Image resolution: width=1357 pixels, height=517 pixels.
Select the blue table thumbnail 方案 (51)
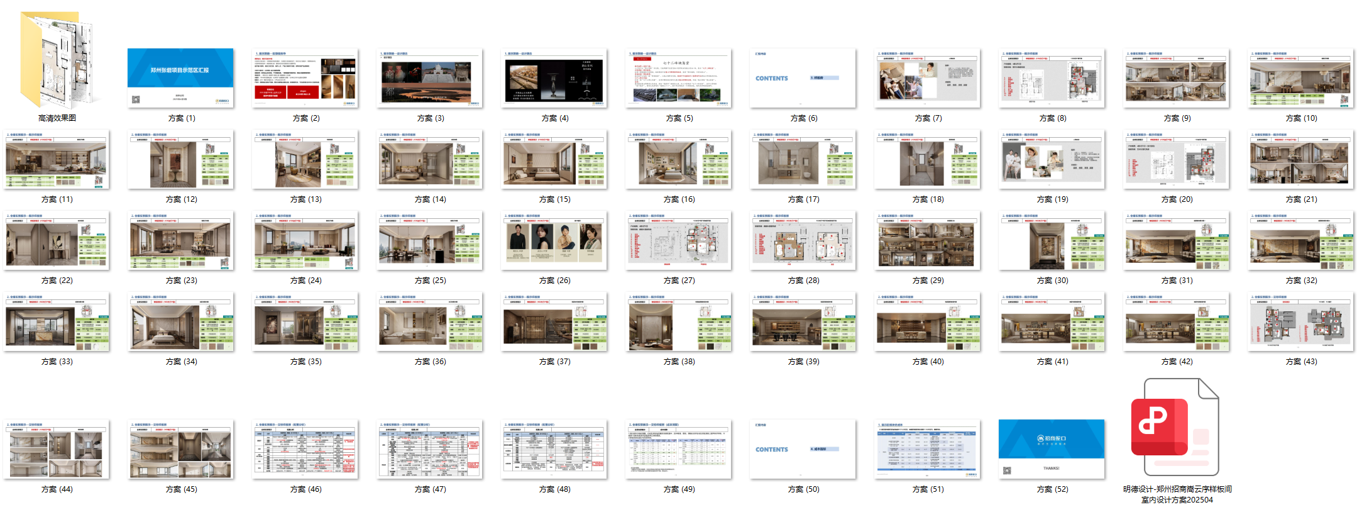click(927, 448)
